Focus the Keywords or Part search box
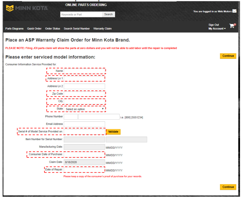 81,14
